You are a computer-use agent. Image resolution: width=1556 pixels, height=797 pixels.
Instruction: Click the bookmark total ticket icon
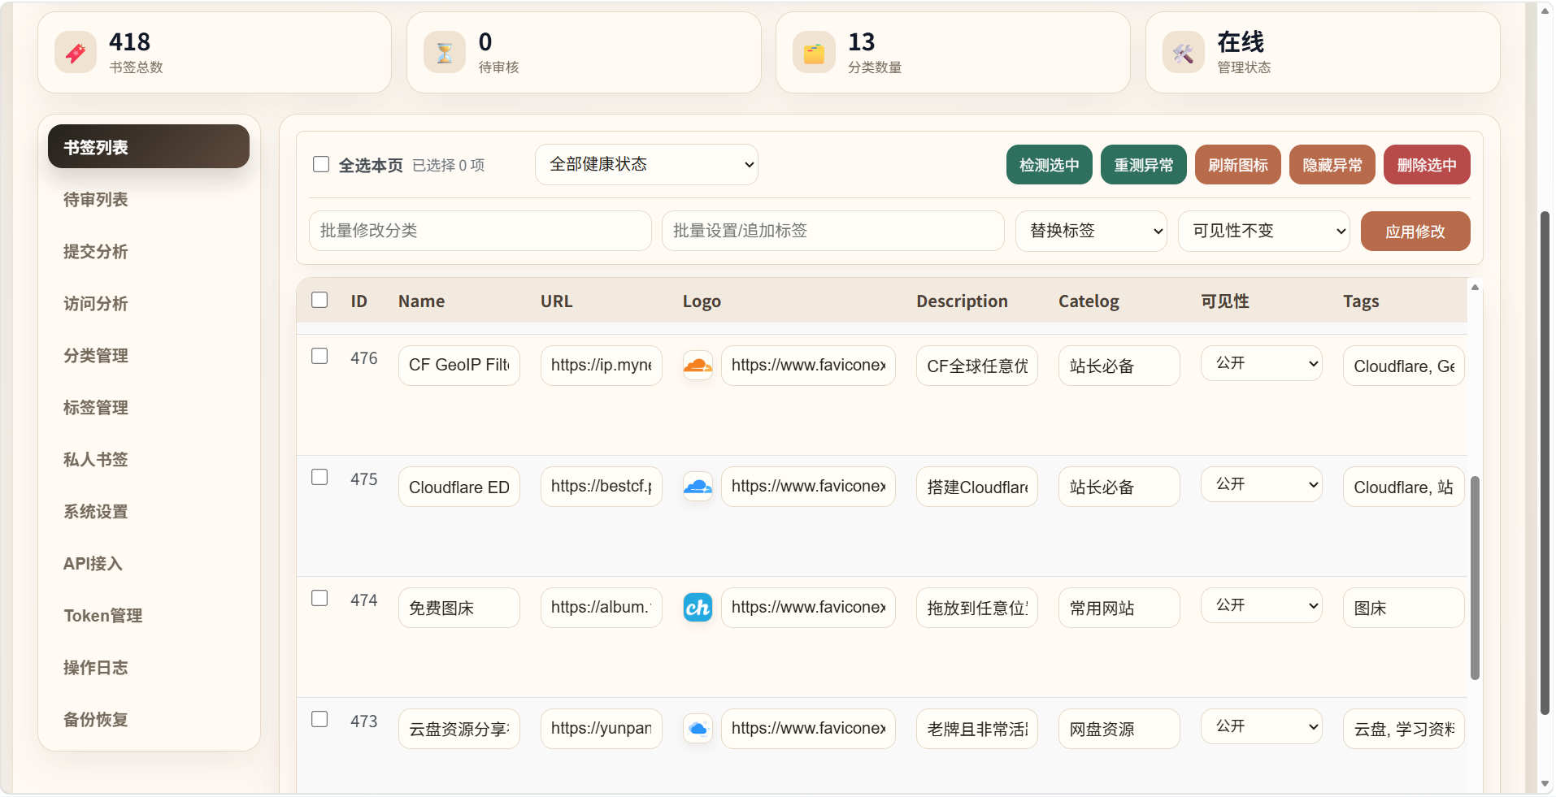coord(76,53)
